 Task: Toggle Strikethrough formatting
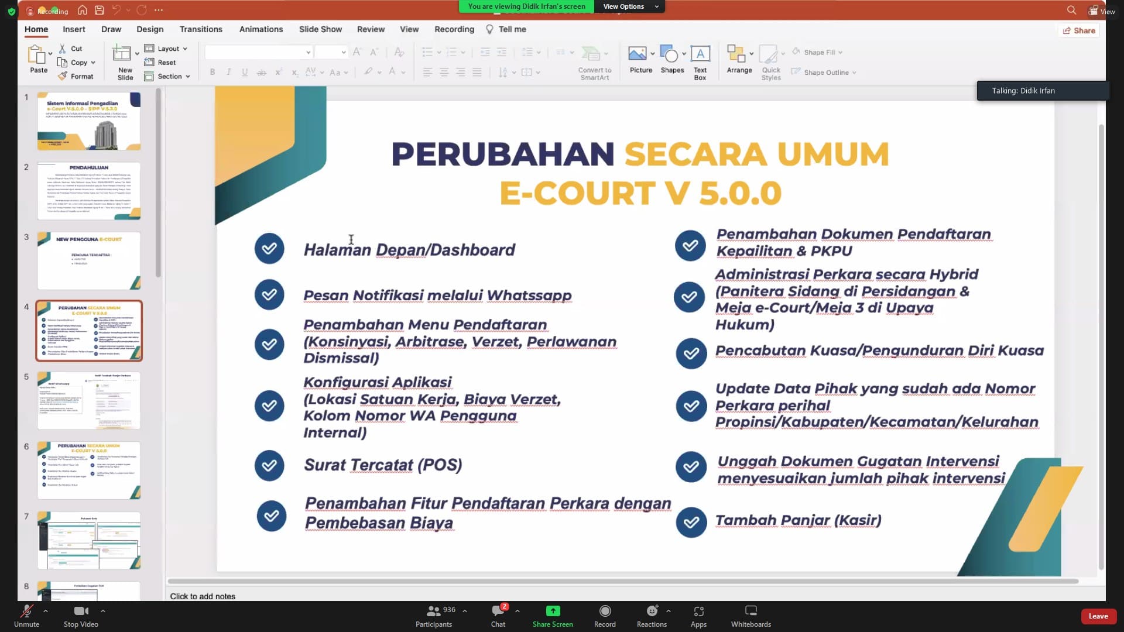click(262, 72)
